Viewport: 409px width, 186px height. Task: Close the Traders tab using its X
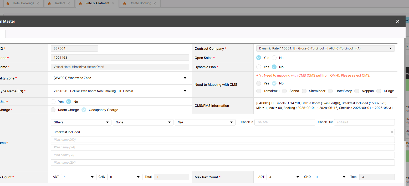point(69,3)
